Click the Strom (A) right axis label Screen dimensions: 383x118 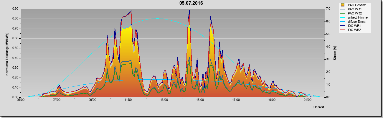pos(335,53)
